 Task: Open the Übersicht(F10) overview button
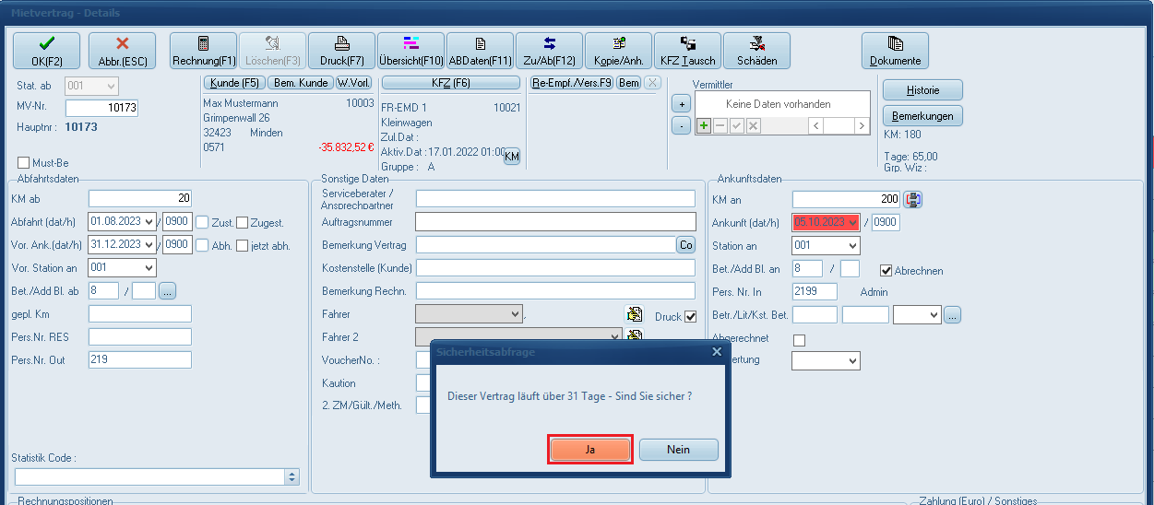[411, 51]
